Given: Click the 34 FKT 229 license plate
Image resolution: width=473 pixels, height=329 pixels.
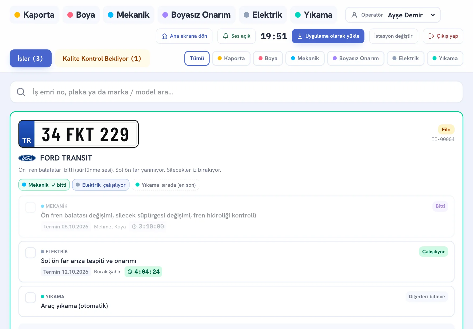Looking at the screenshot, I should pyautogui.click(x=78, y=134).
